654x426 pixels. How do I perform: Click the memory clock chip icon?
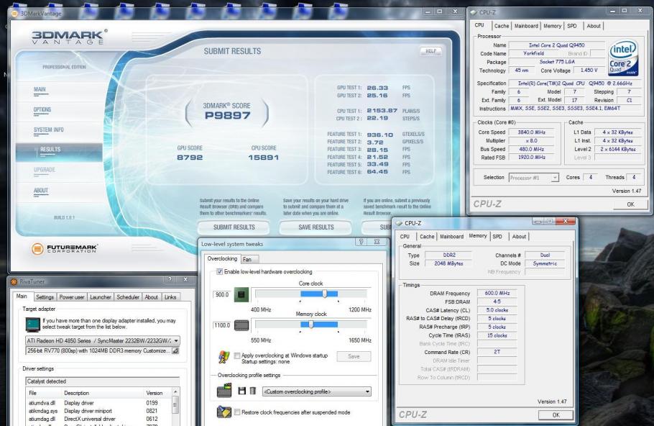click(241, 326)
